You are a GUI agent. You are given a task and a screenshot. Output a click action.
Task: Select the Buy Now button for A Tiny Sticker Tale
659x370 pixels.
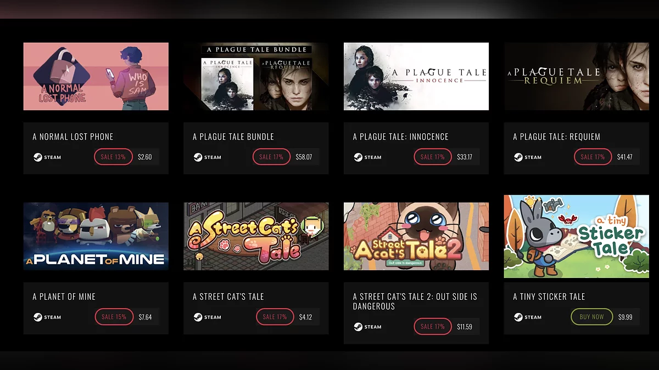591,317
